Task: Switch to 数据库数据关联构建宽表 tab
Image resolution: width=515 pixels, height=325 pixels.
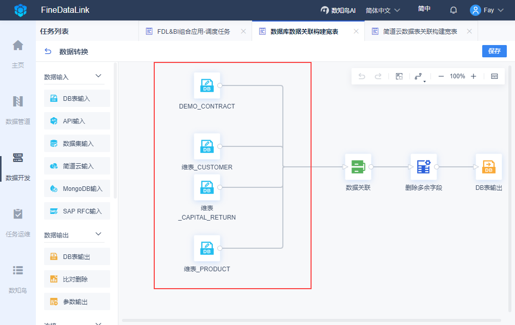Action: [x=304, y=32]
